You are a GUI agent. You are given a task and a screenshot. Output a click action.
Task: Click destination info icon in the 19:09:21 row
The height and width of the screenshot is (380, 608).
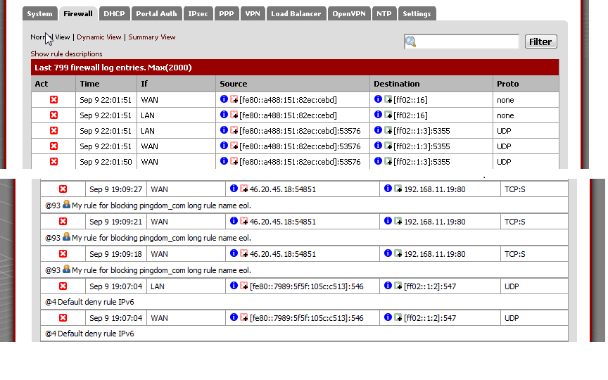pyautogui.click(x=388, y=221)
